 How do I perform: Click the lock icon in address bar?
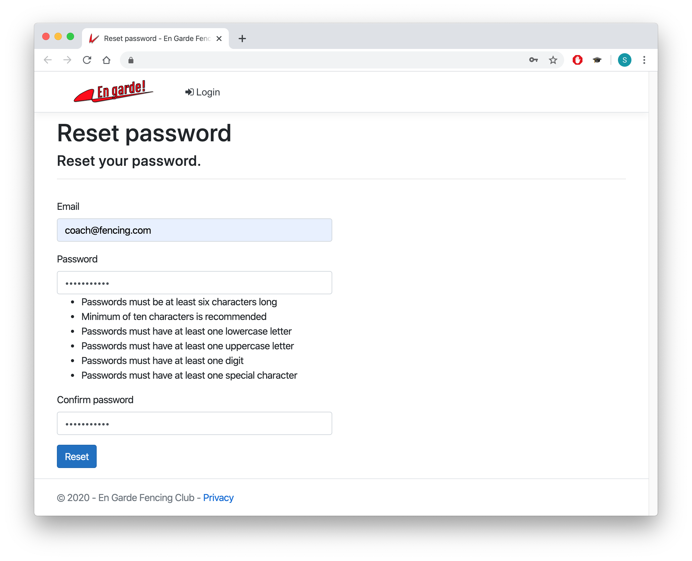pos(131,60)
